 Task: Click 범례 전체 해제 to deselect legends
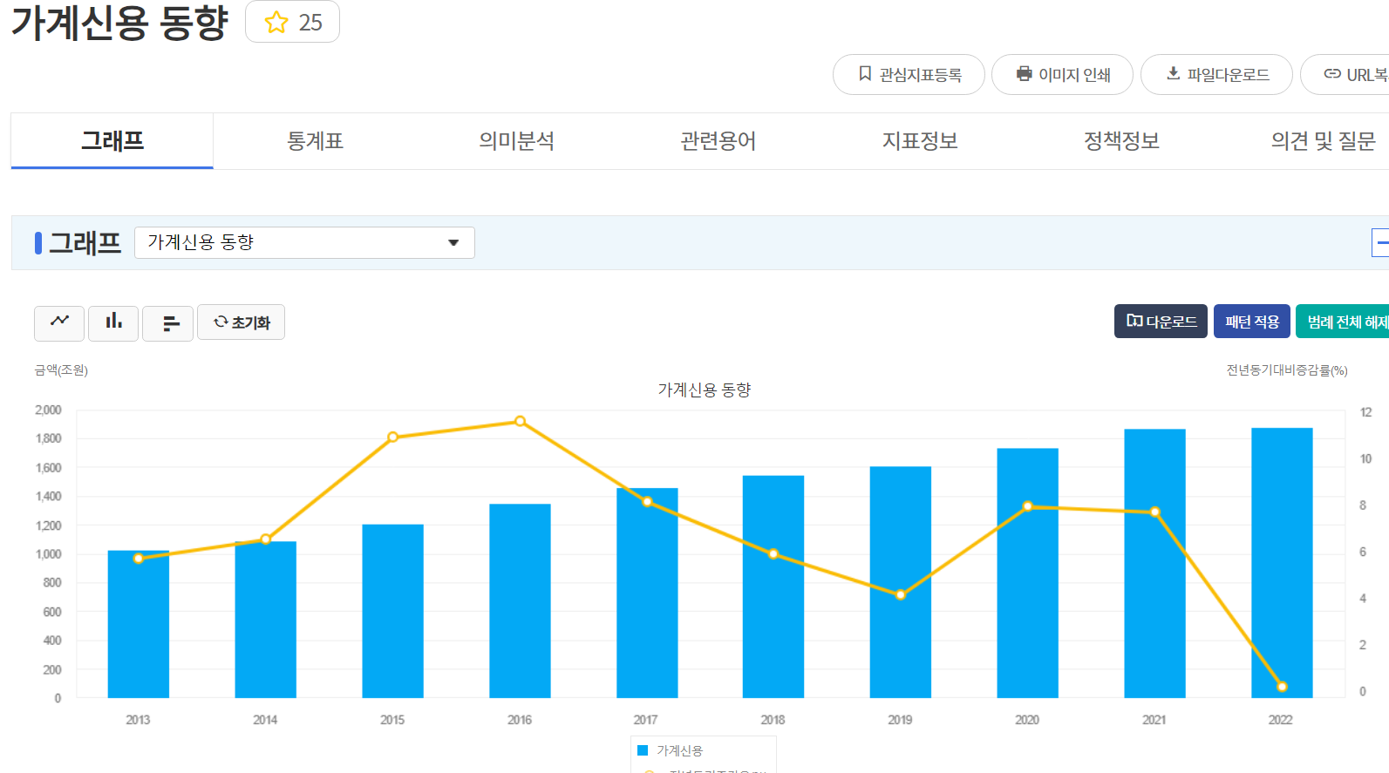click(1343, 322)
